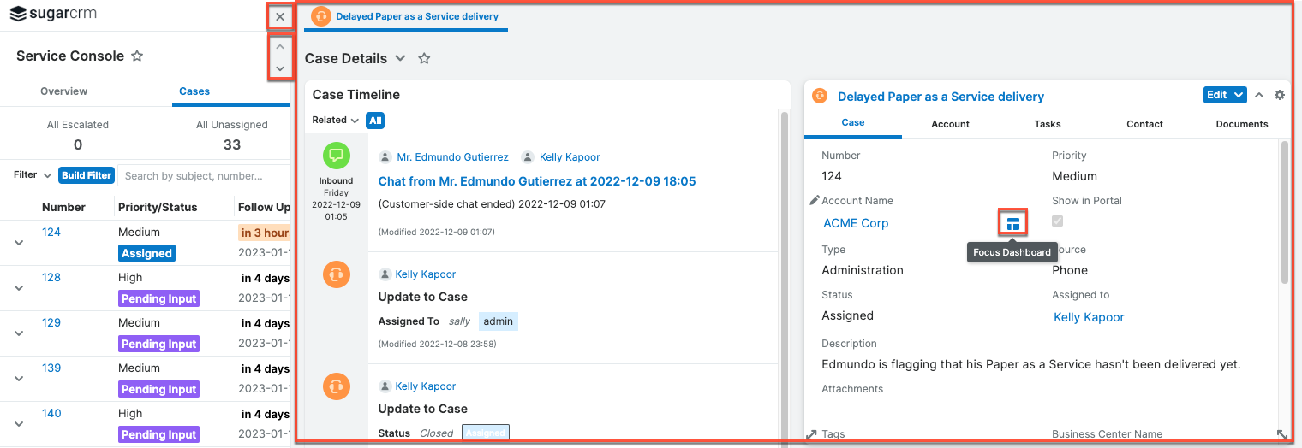The image size is (1302, 448).
Task: Open the ACME Corp account link
Action: tap(856, 223)
